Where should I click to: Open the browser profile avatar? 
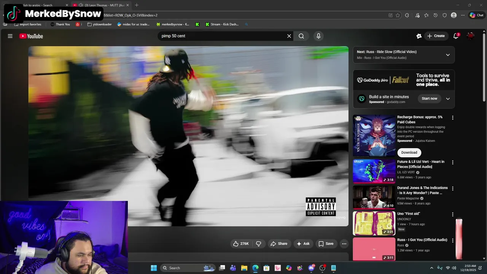[454, 15]
